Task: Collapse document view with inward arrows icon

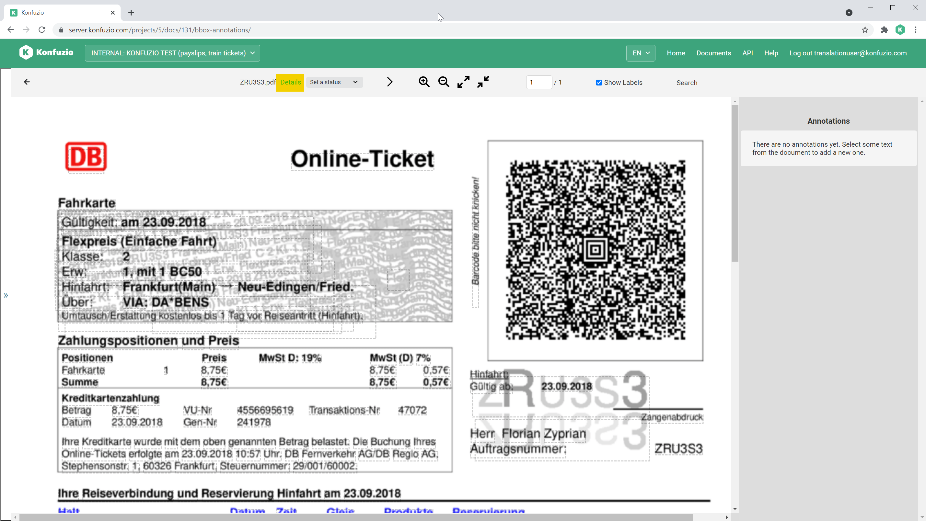Action: tap(483, 82)
